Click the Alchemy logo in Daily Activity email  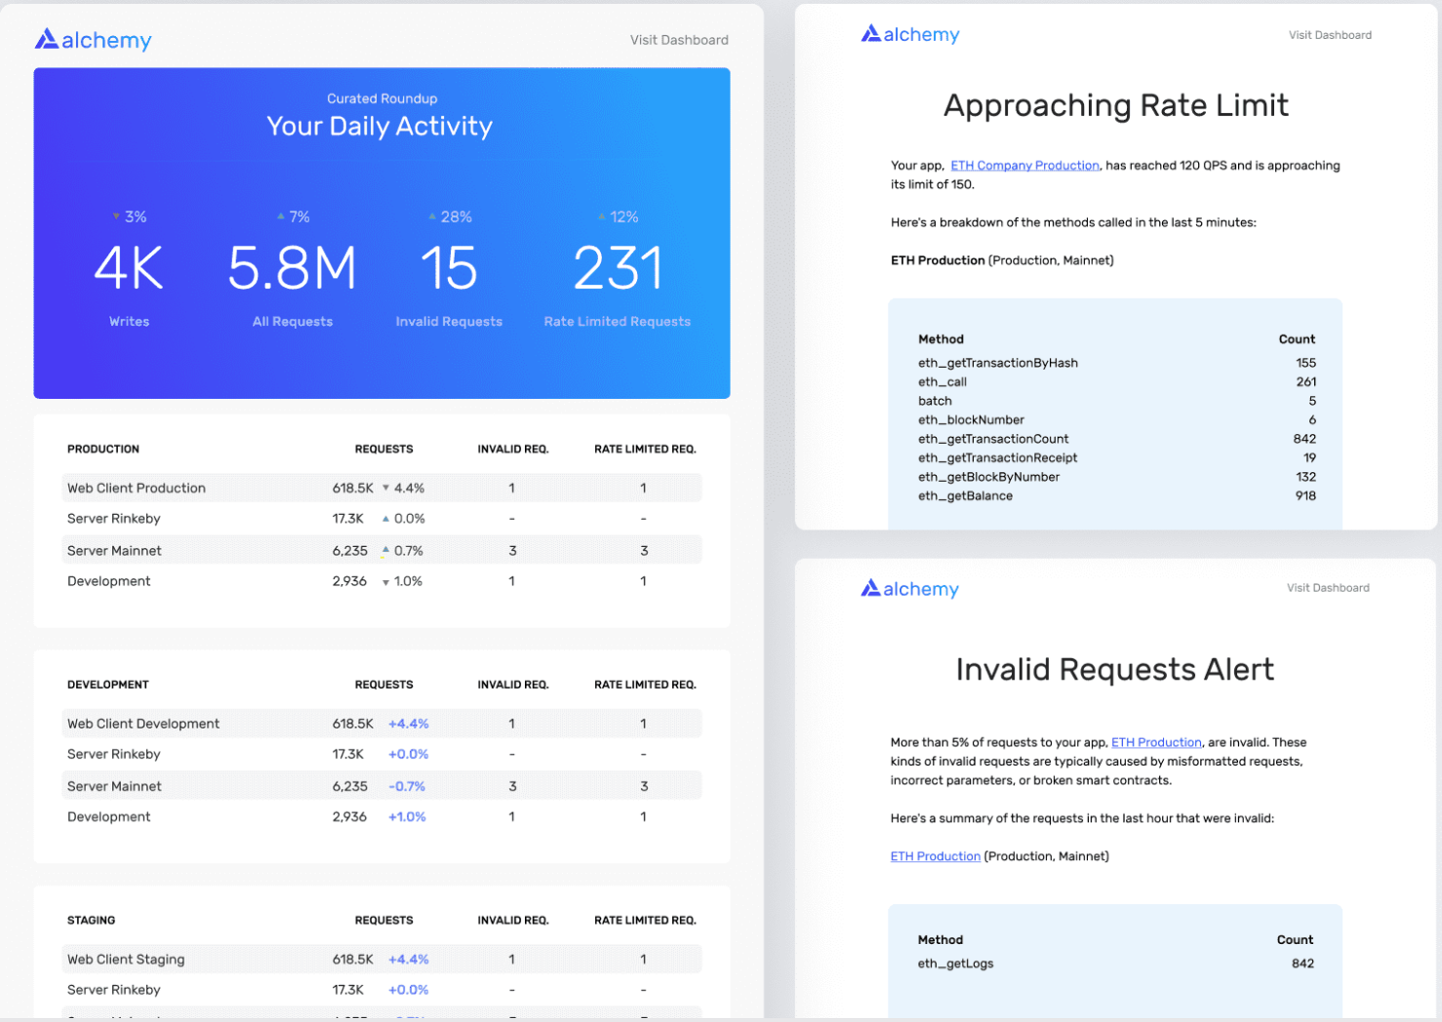[94, 40]
